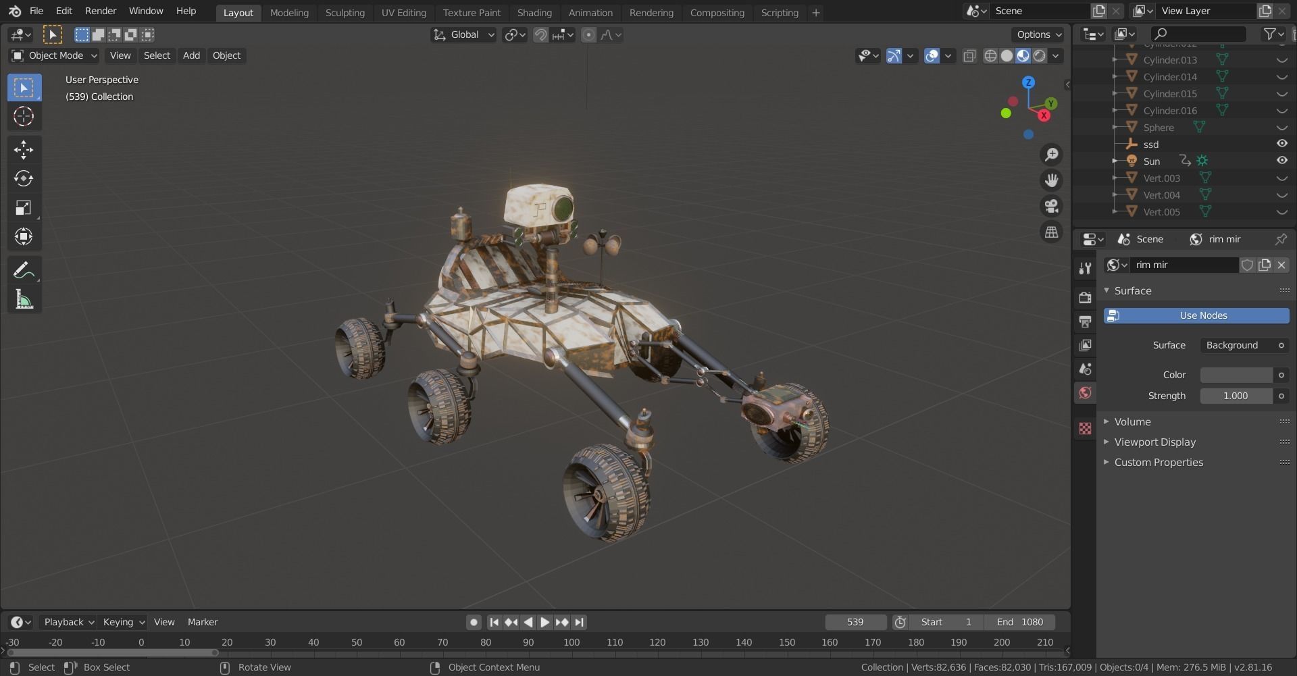Click the world Color swatch
The height and width of the screenshot is (676, 1297).
pos(1236,375)
